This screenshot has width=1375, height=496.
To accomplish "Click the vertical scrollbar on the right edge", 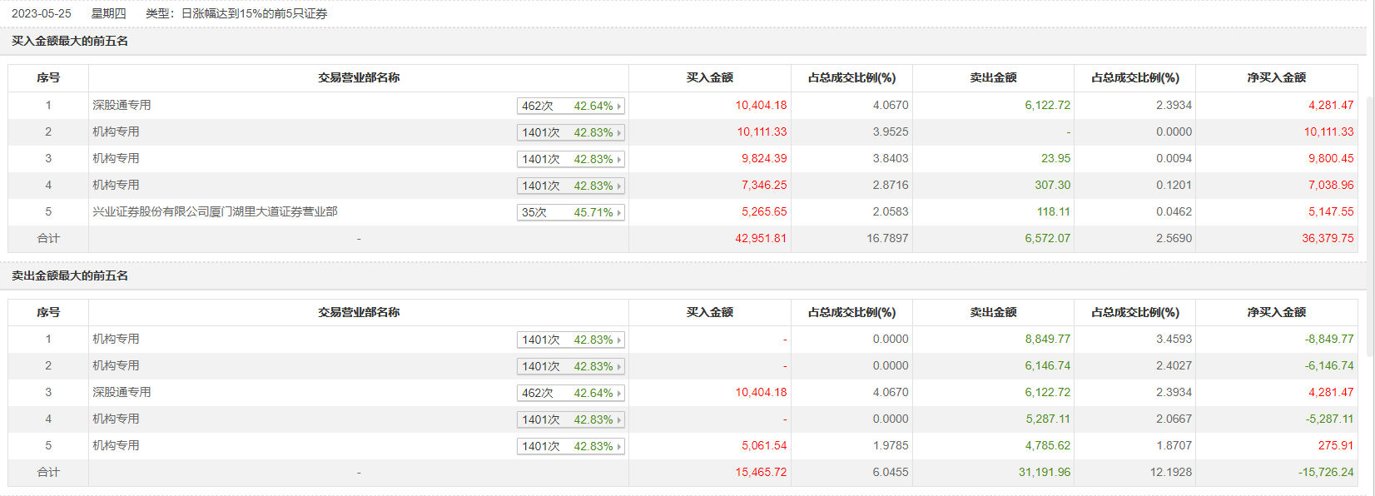I will pos(1370,208).
